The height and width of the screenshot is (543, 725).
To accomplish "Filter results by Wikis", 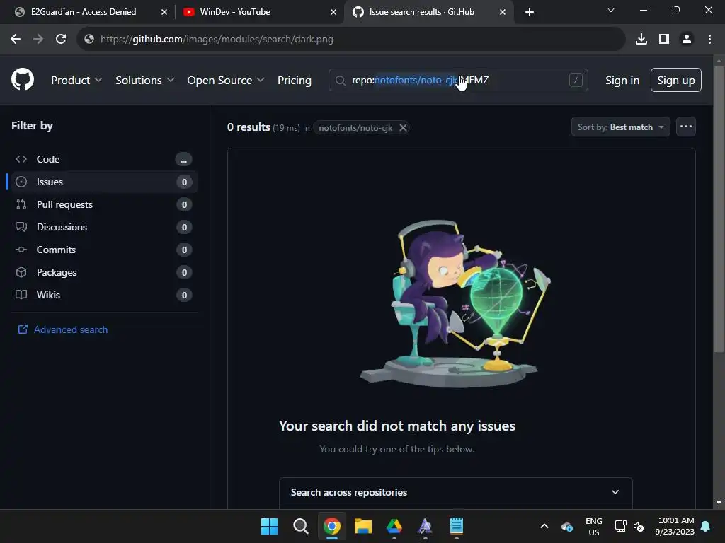I will (x=103, y=295).
